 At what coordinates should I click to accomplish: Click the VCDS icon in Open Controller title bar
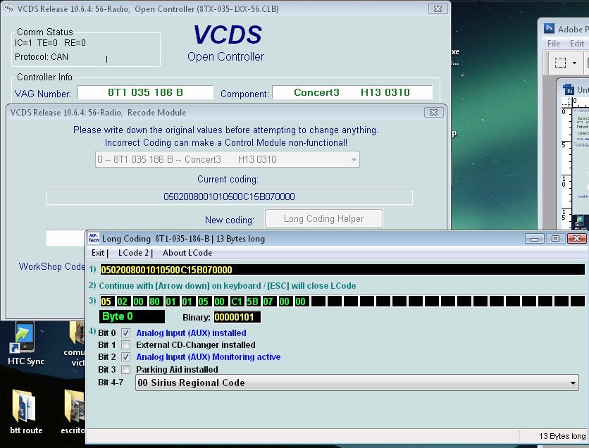[8, 8]
